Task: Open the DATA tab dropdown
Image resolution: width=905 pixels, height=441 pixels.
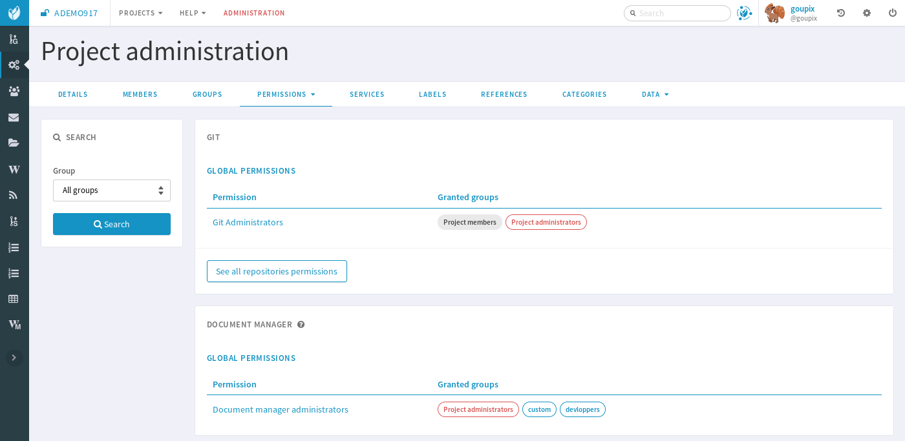Action: 655,94
